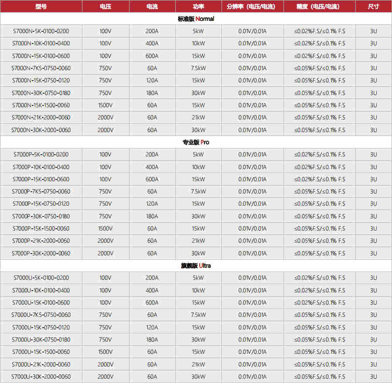Select model S7000U-5K-0100-0200
Image resolution: width=392 pixels, height=383 pixels.
(x=41, y=278)
